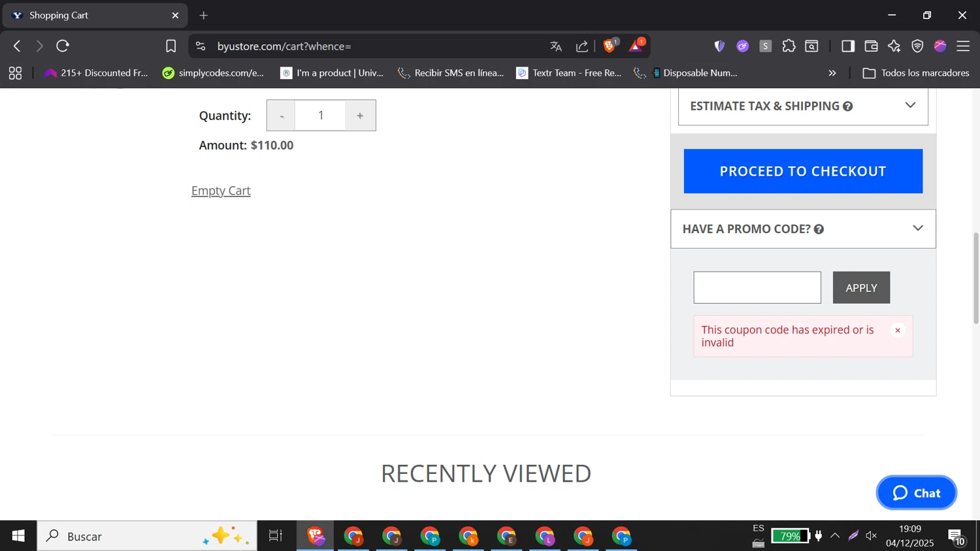Click the promo code input field
The height and width of the screenshot is (551, 980).
point(757,287)
